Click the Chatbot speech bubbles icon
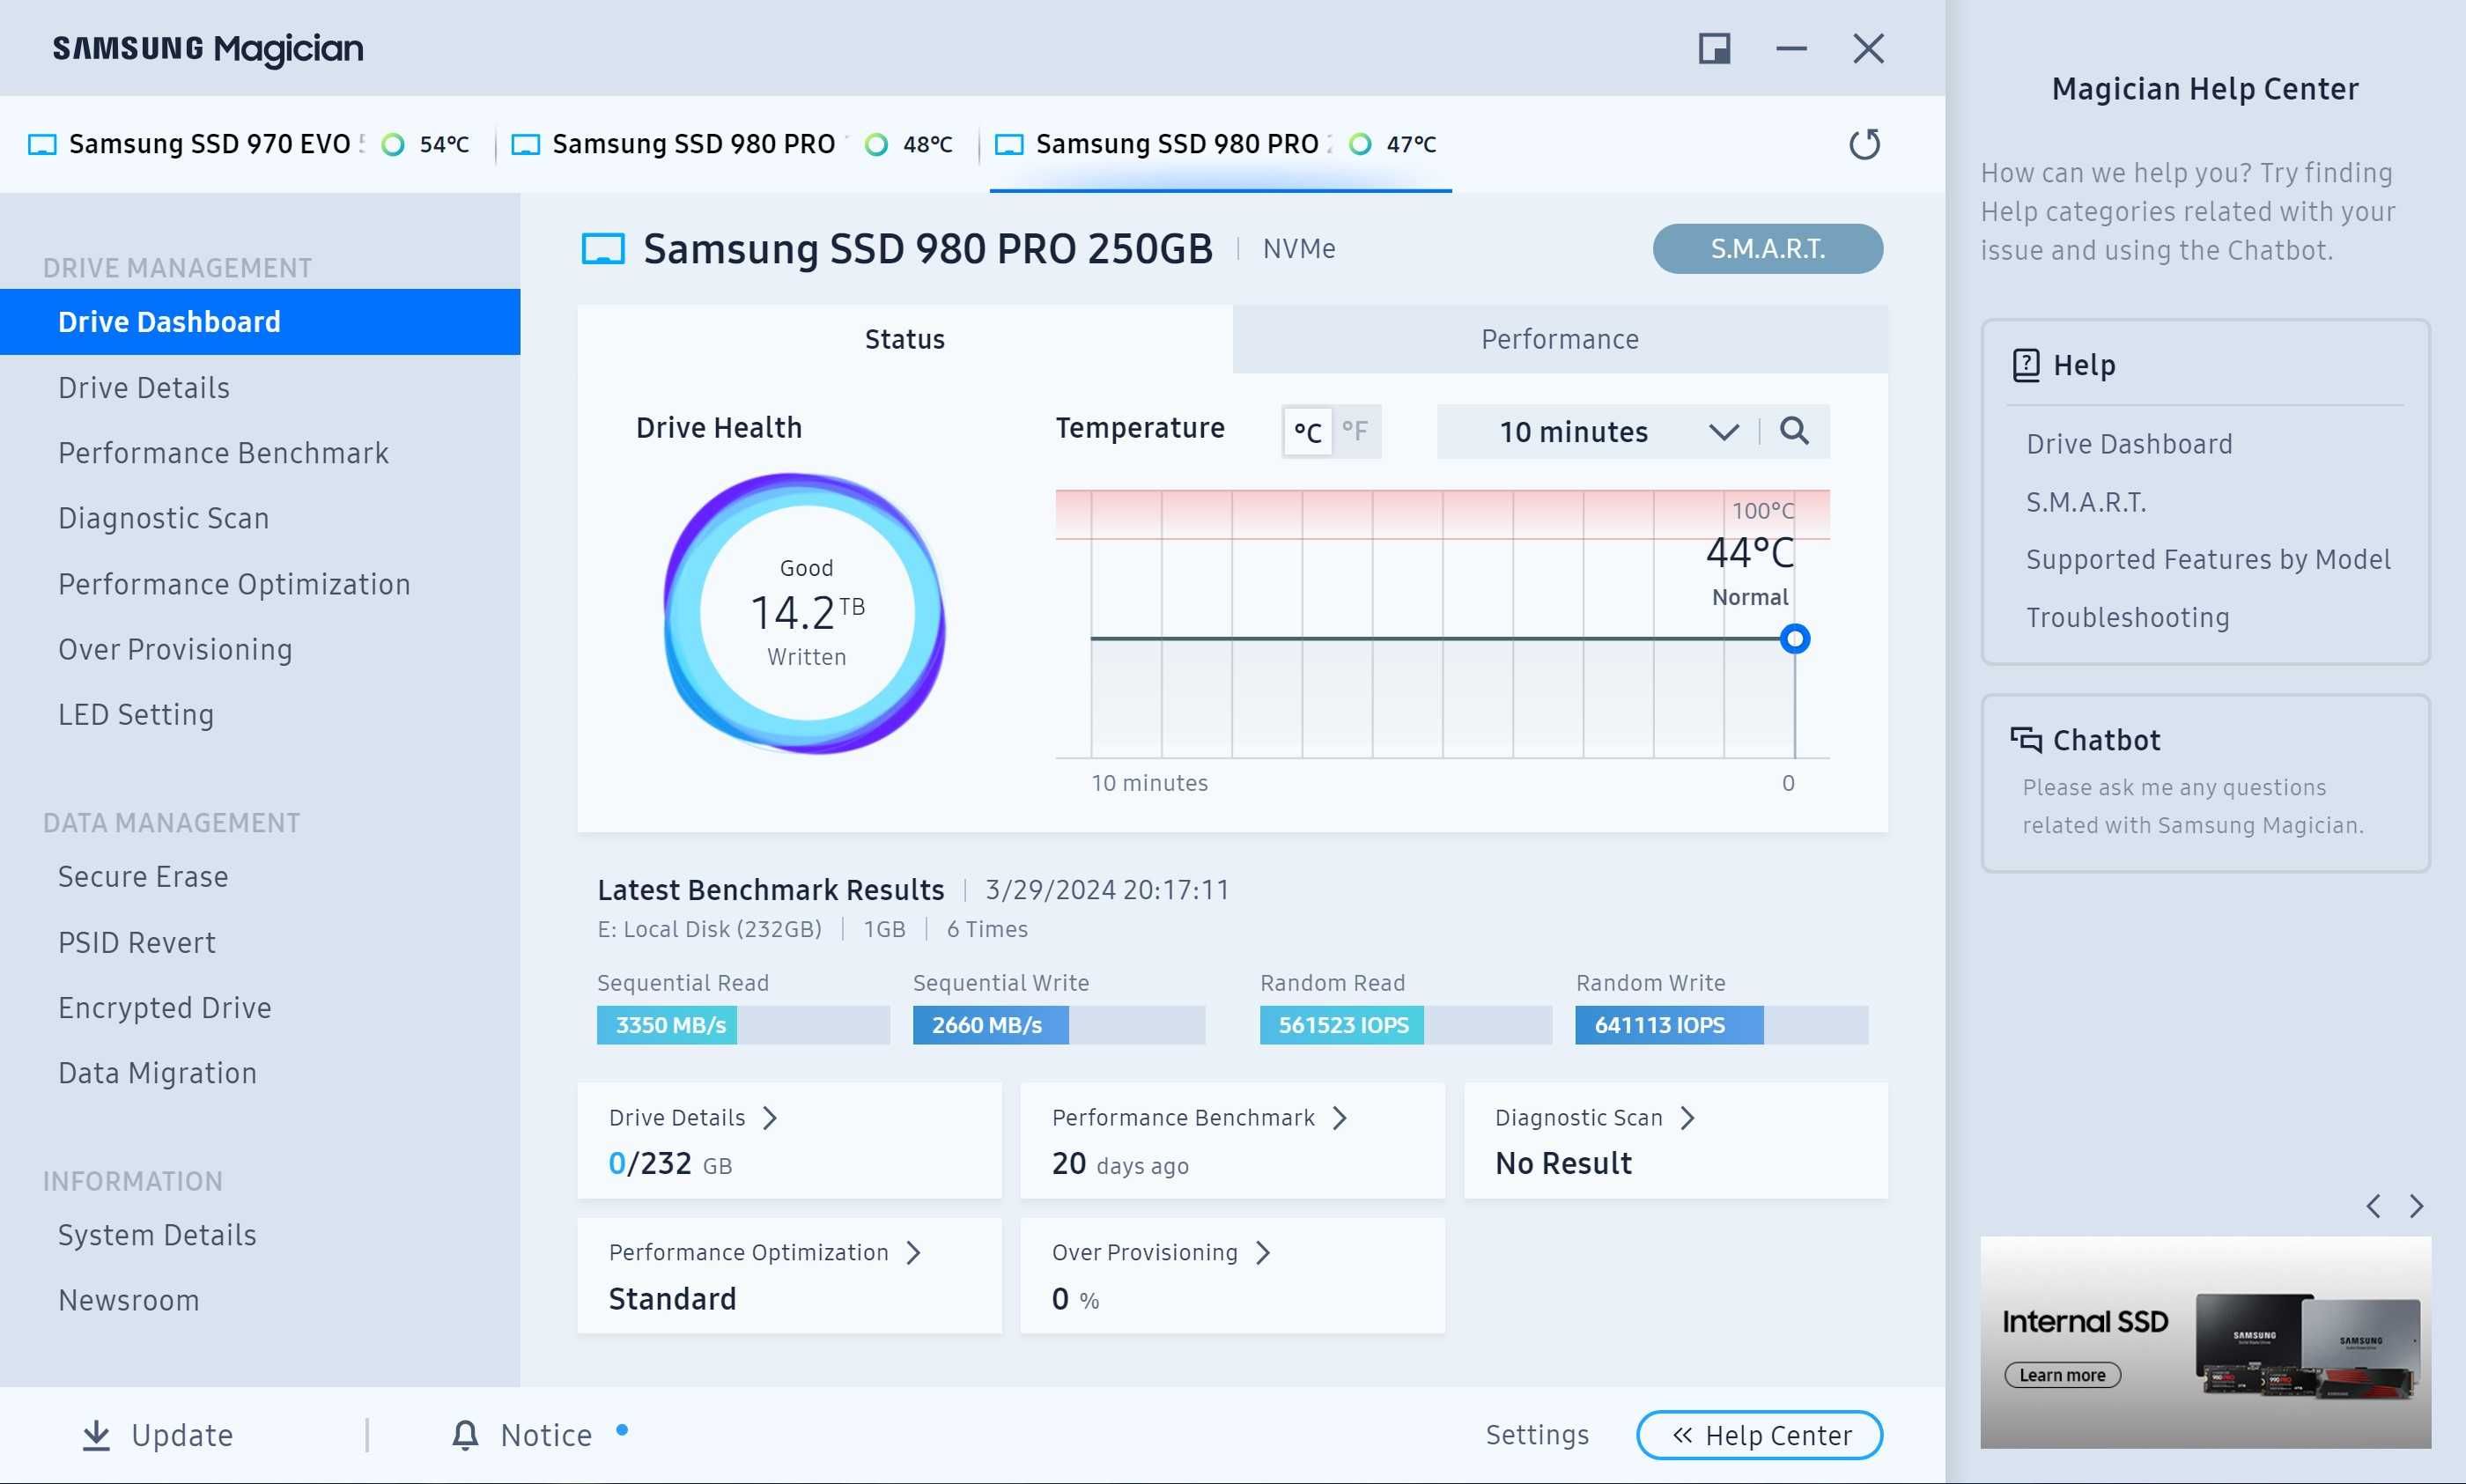This screenshot has width=2466, height=1484. point(2026,740)
